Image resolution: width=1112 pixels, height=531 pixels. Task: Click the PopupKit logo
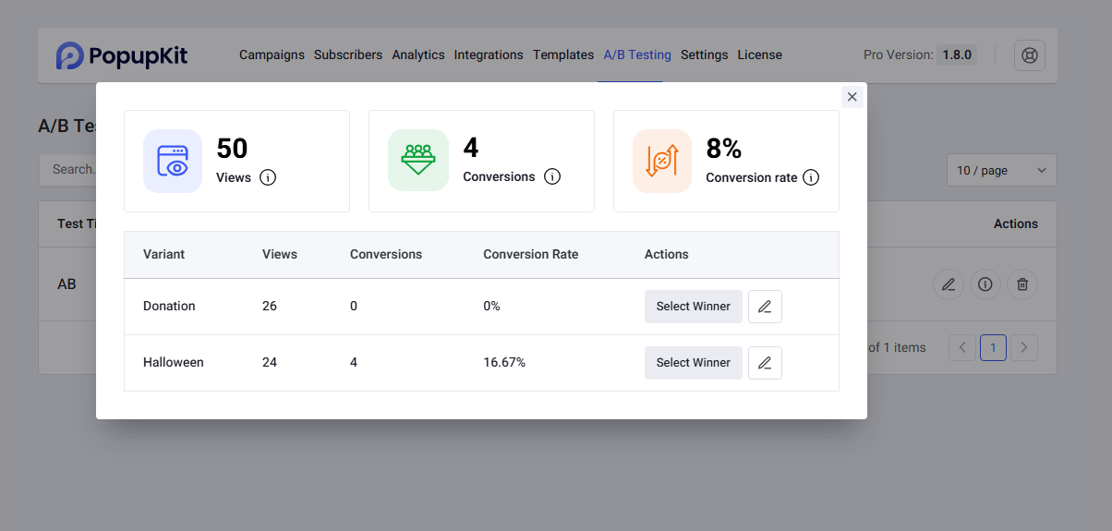[122, 55]
